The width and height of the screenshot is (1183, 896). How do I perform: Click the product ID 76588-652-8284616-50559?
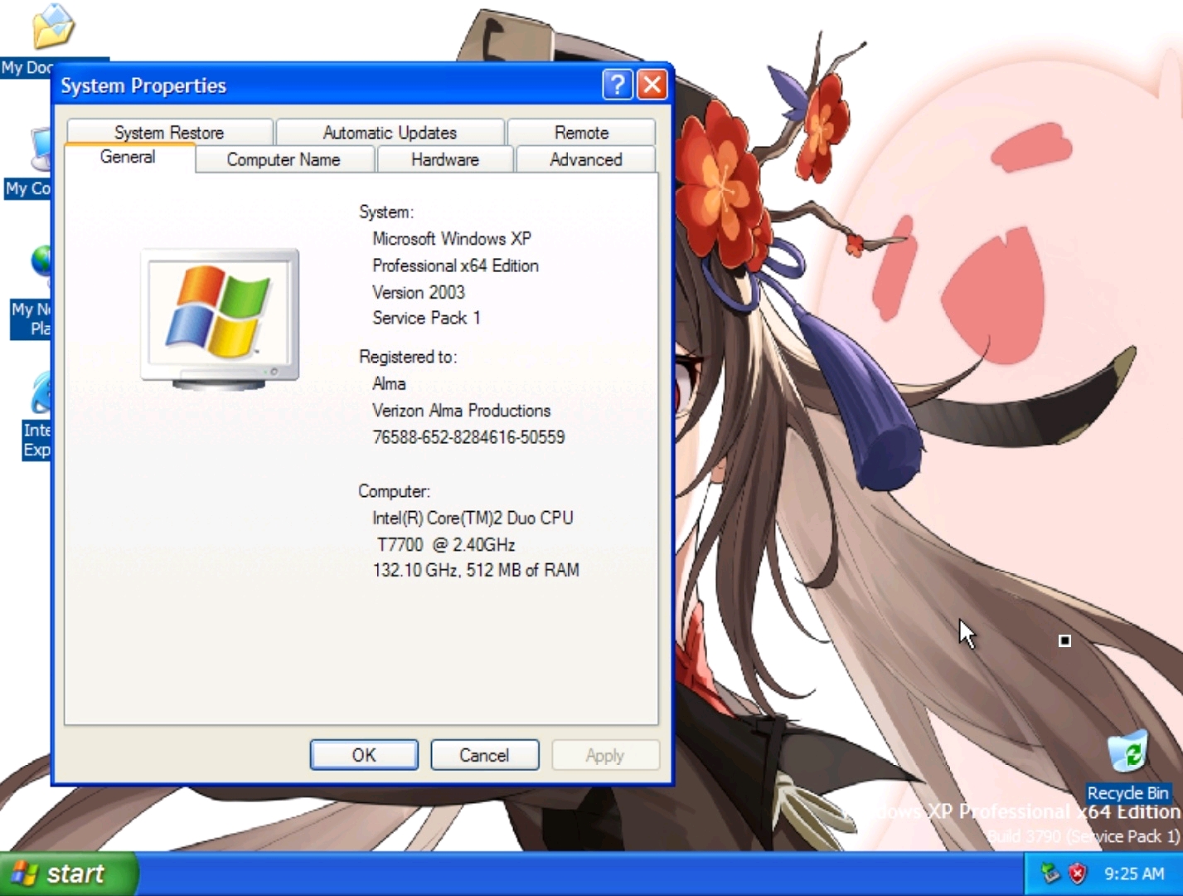(468, 437)
